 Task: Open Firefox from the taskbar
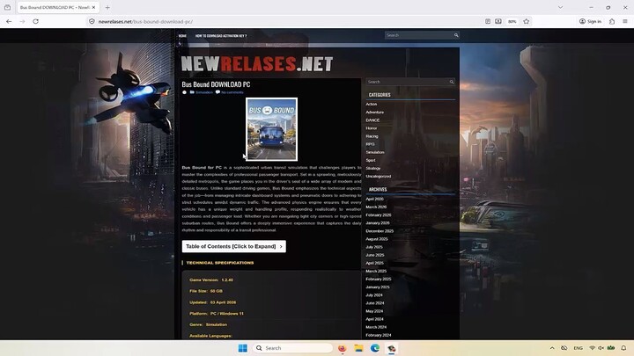pos(342,348)
